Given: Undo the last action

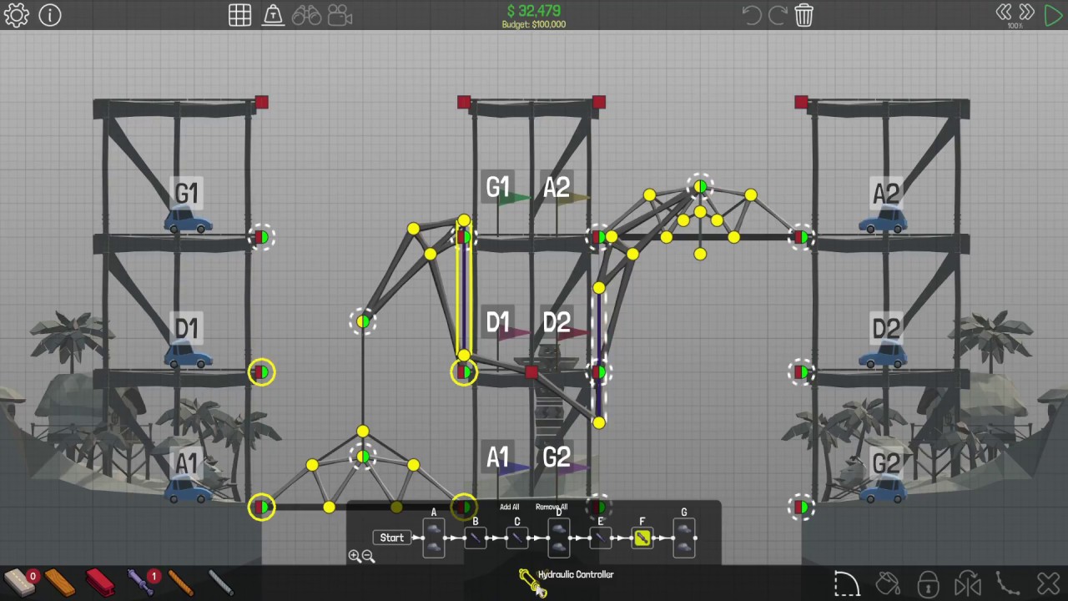Looking at the screenshot, I should pos(751,15).
